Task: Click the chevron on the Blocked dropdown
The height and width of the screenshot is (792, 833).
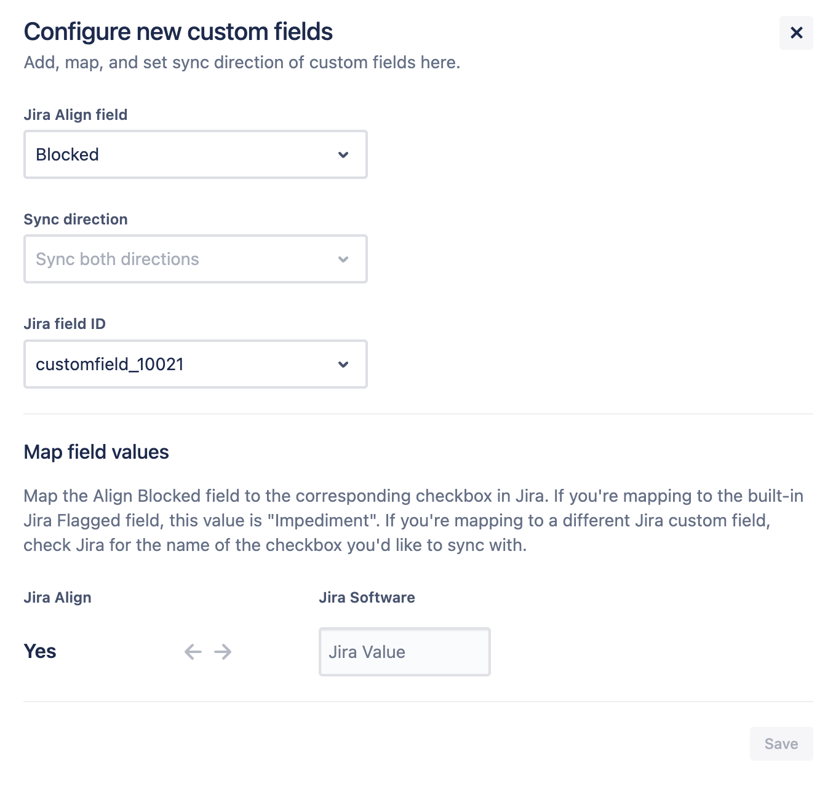Action: click(x=343, y=154)
